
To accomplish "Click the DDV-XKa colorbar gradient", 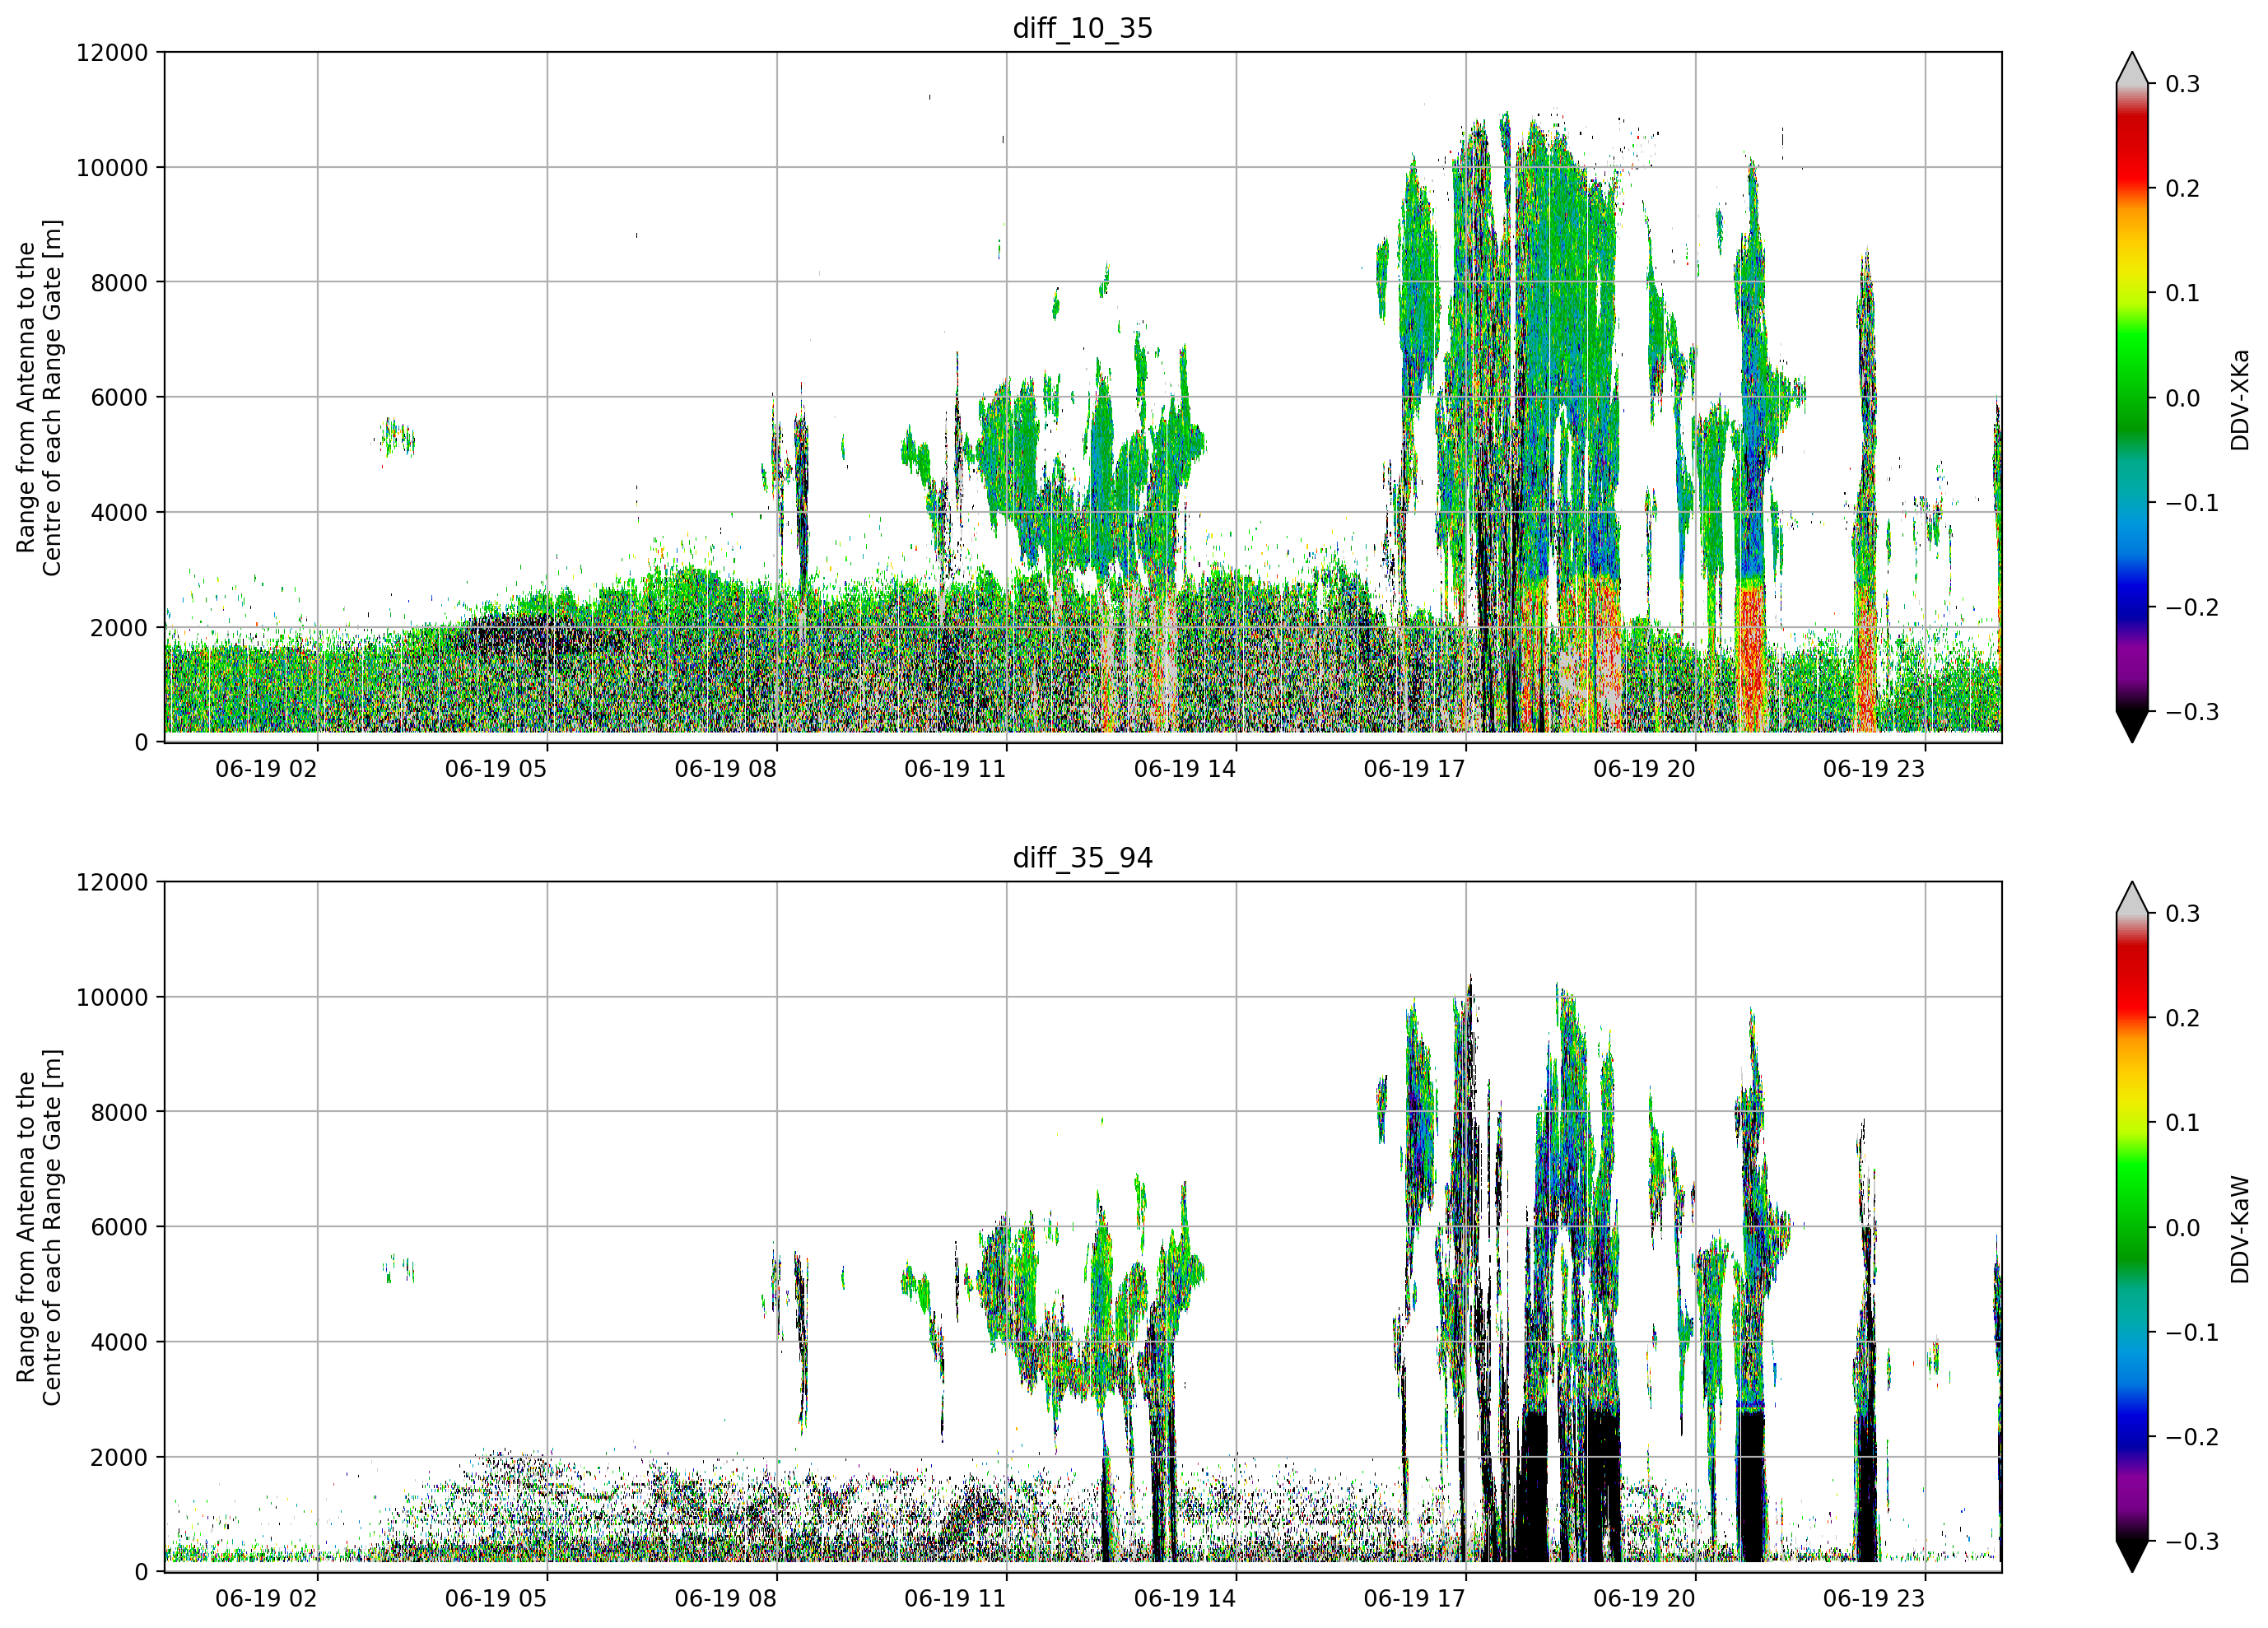I will point(2132,398).
